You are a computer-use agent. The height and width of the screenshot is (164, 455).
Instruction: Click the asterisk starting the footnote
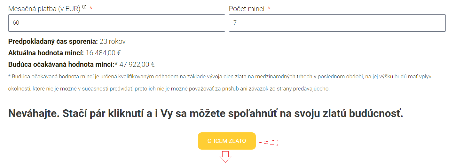coord(10,77)
